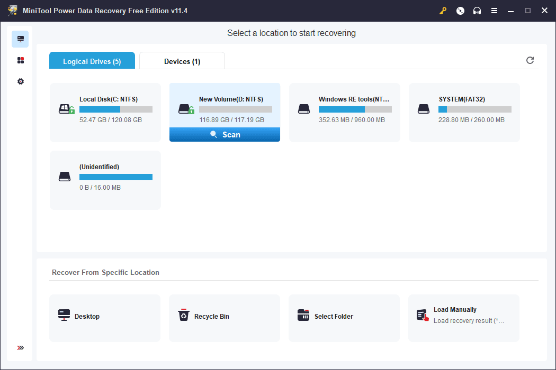Switch to the Logical Drives tab
The width and height of the screenshot is (556, 370).
point(92,61)
